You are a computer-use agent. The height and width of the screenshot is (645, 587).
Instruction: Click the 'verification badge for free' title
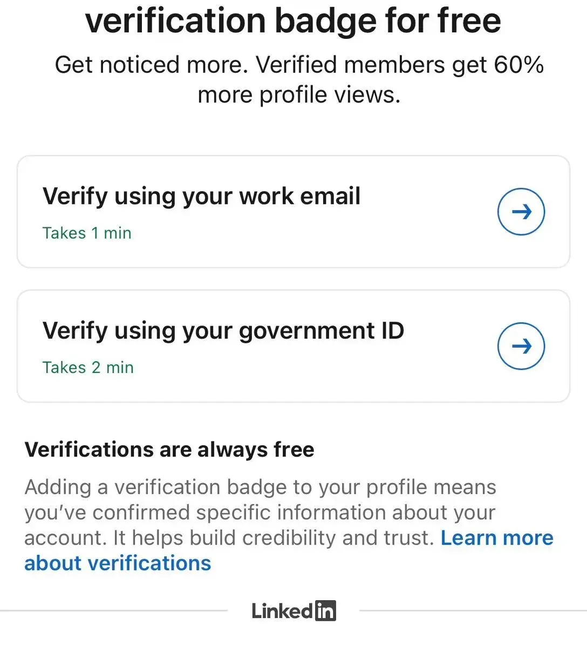[x=293, y=22]
